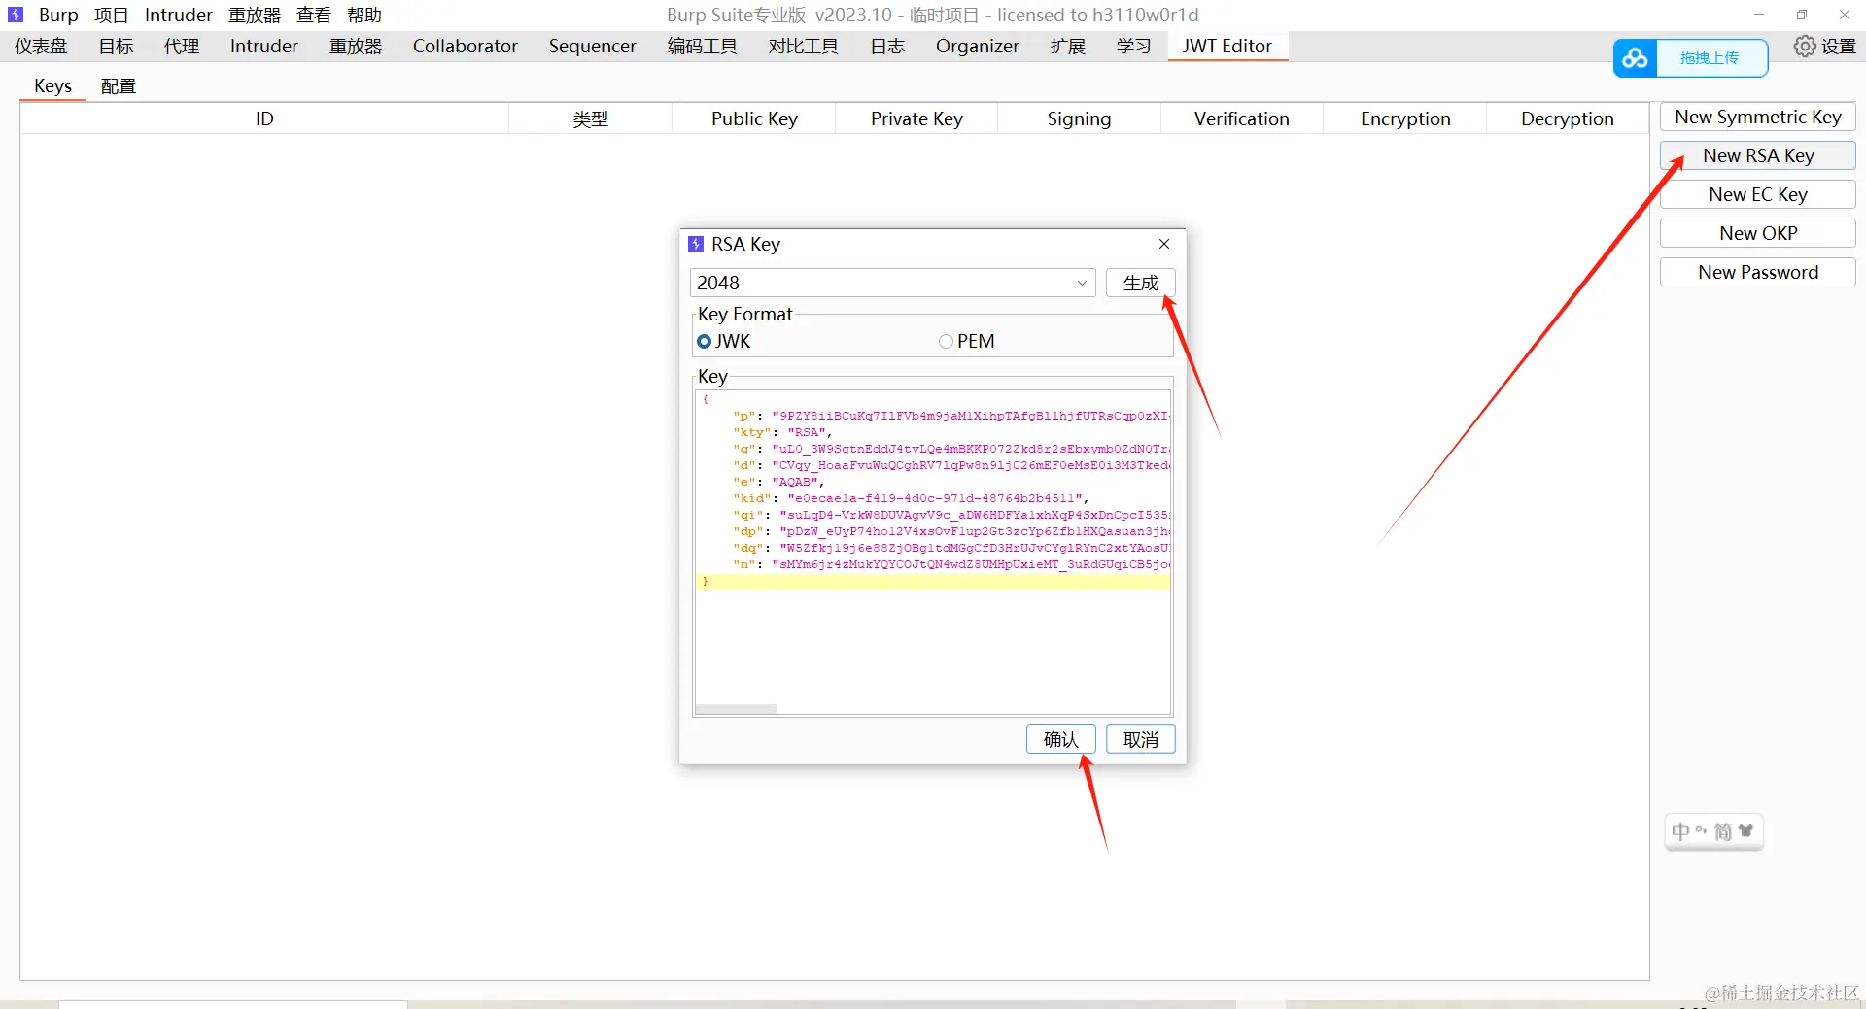Click the IME language indicator widget

[1713, 831]
